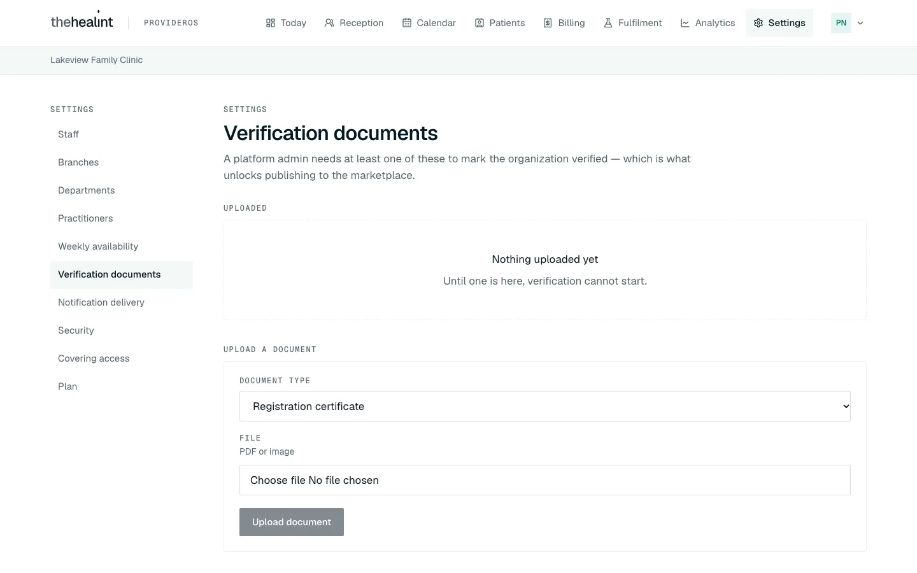This screenshot has height=573, width=917.
Task: Select Staff in settings sidebar
Action: click(122, 134)
